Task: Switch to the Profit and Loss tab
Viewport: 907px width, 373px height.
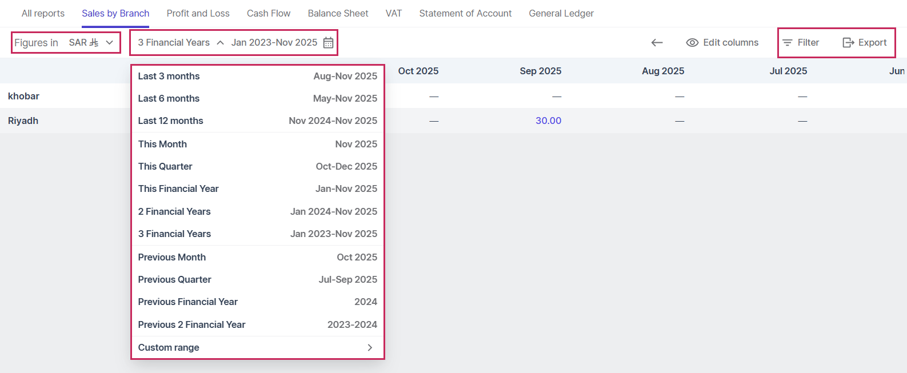Action: coord(198,13)
